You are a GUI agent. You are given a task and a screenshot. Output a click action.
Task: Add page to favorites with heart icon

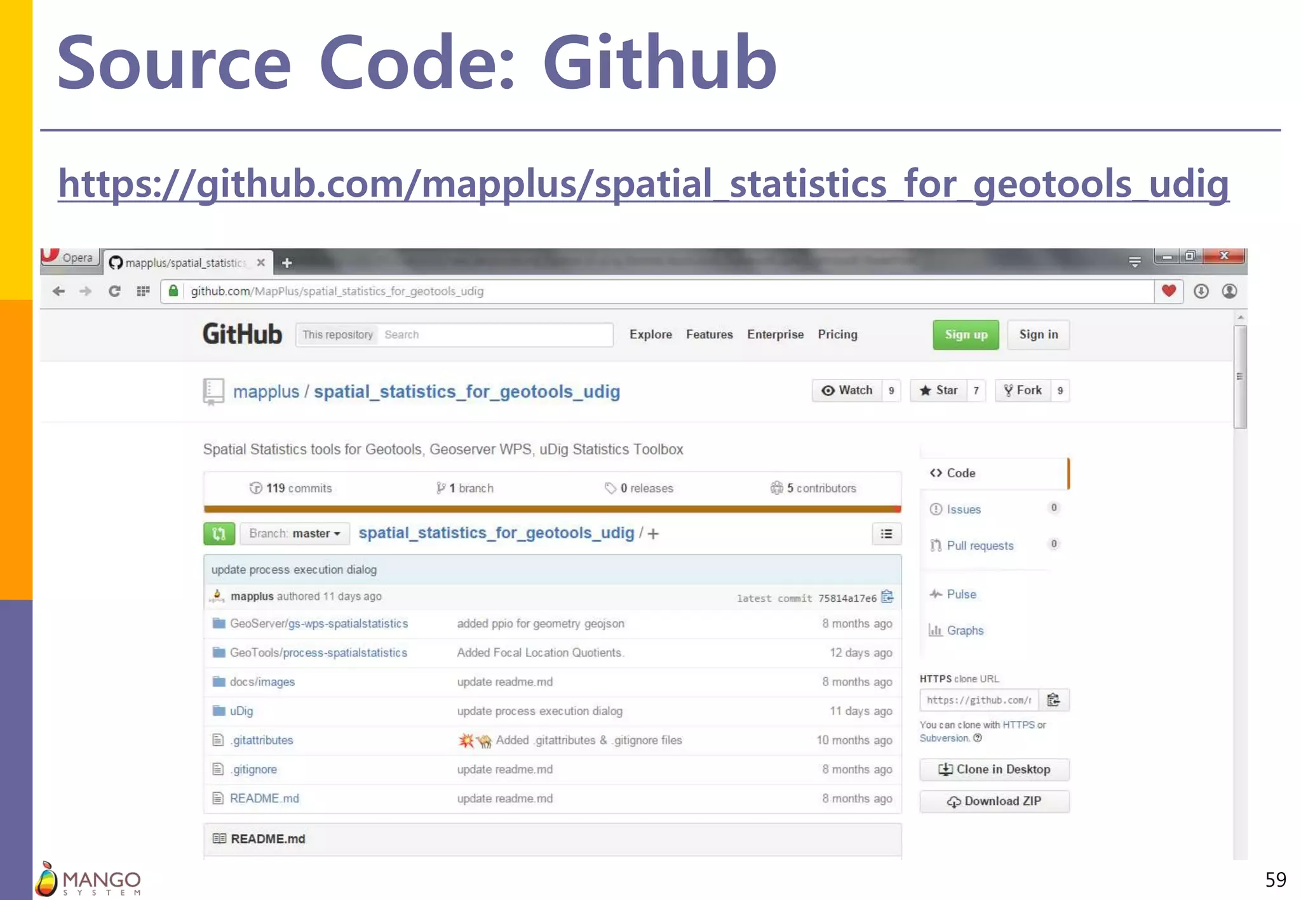tap(1169, 291)
